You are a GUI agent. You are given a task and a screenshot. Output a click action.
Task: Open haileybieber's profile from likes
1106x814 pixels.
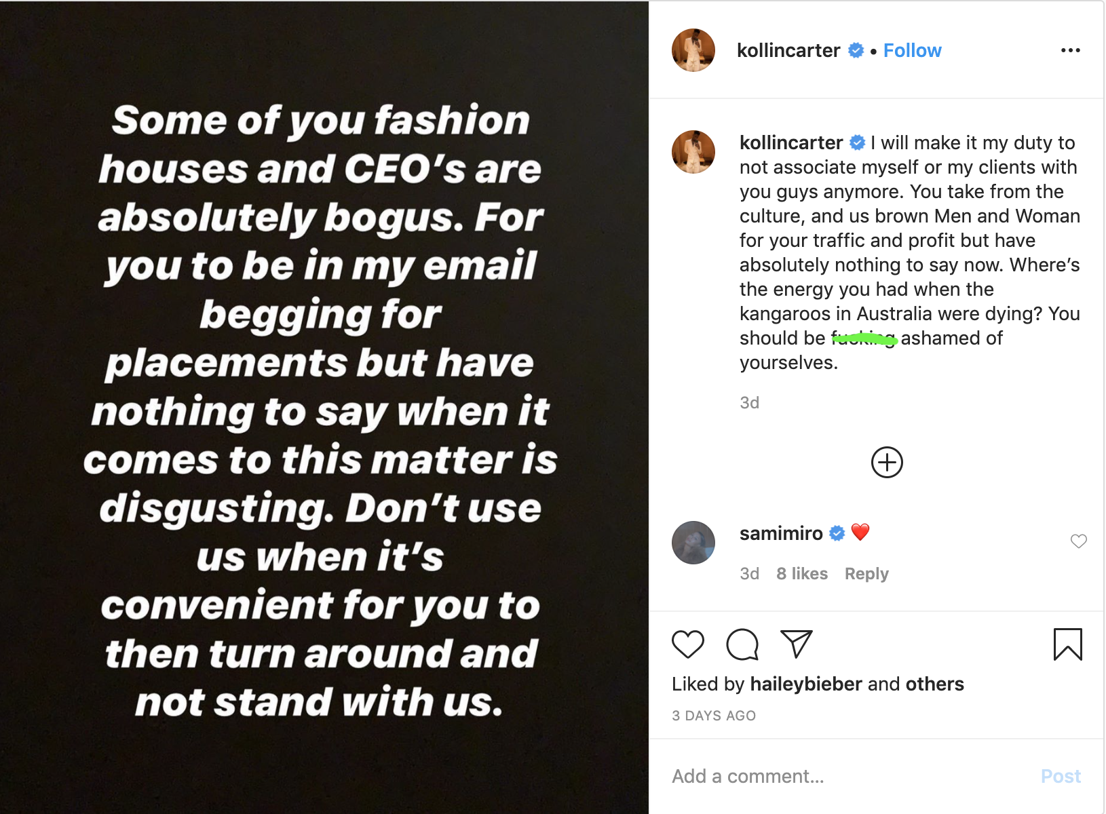coord(805,684)
